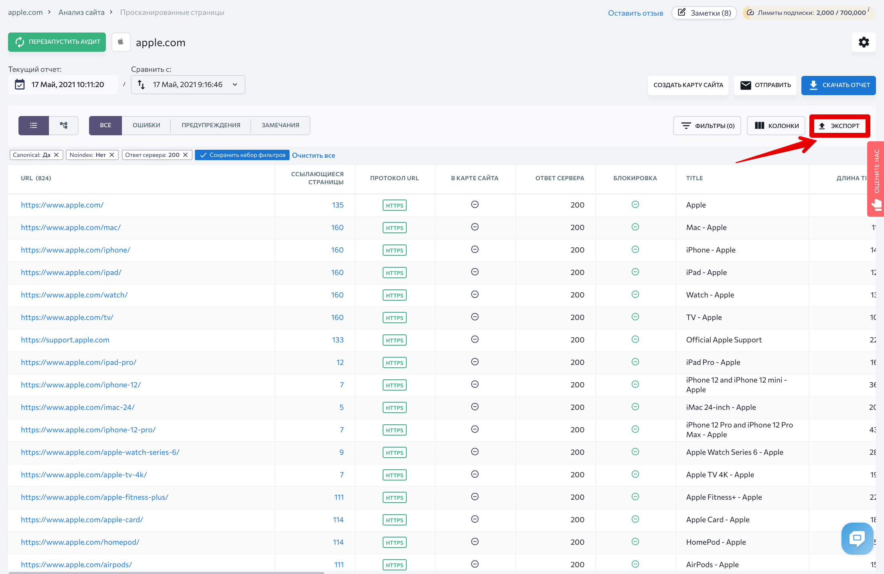The height and width of the screenshot is (574, 884).
Task: Sort by the URL column header
Action: pyautogui.click(x=36, y=178)
